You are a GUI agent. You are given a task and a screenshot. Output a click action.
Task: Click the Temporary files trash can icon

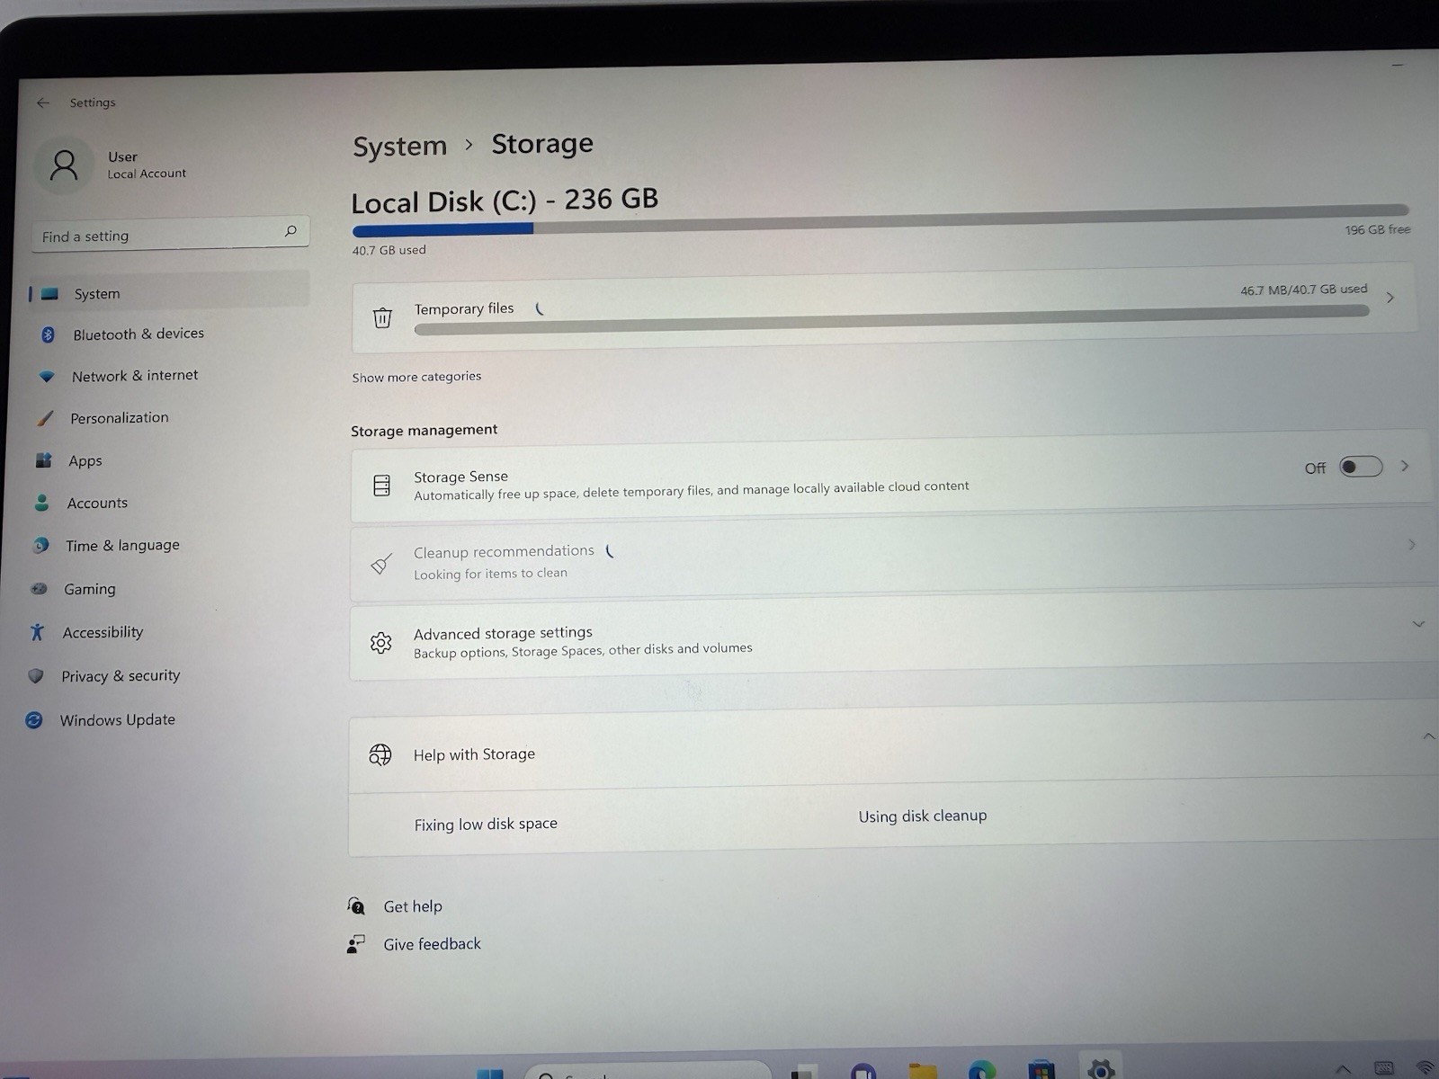pos(382,317)
